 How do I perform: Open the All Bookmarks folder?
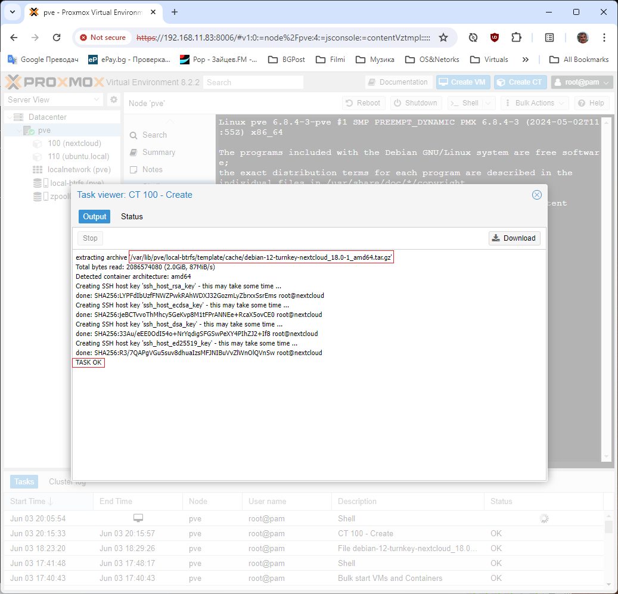(x=579, y=60)
